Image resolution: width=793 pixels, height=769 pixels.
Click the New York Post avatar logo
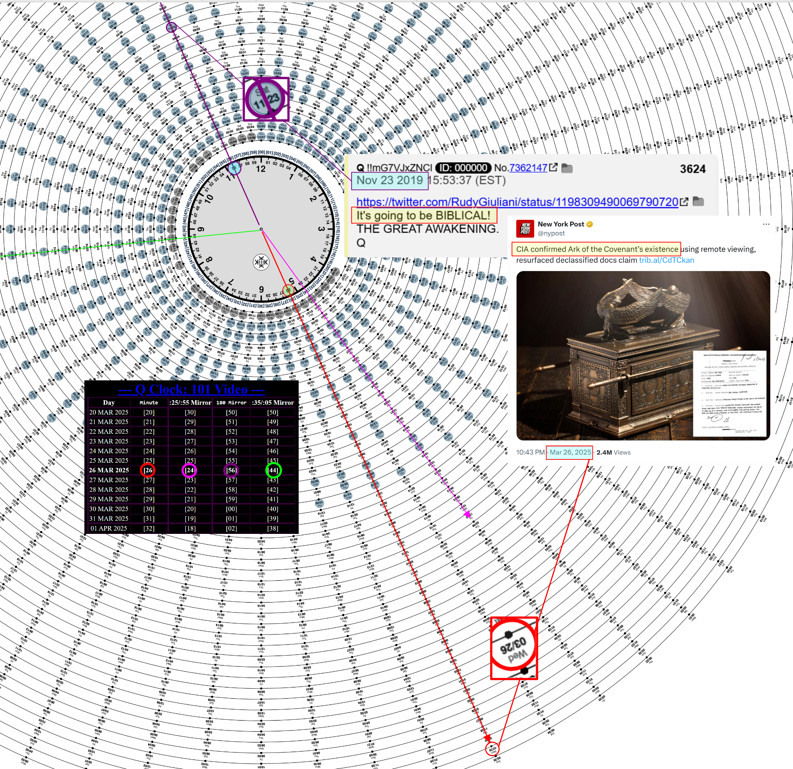[525, 228]
